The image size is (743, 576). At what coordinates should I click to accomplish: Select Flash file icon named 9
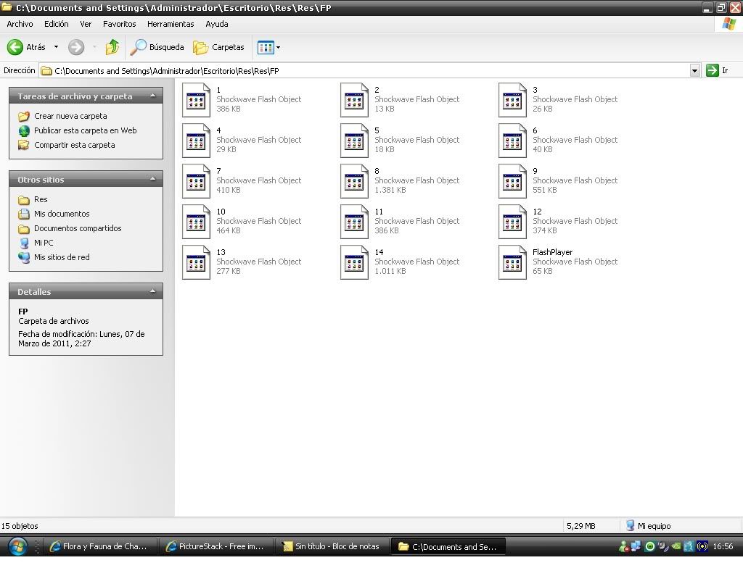pyautogui.click(x=513, y=181)
